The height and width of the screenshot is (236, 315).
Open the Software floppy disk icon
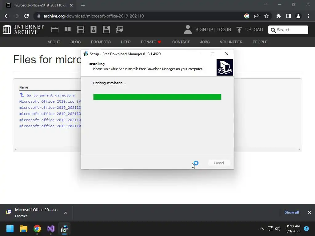coord(106,29)
